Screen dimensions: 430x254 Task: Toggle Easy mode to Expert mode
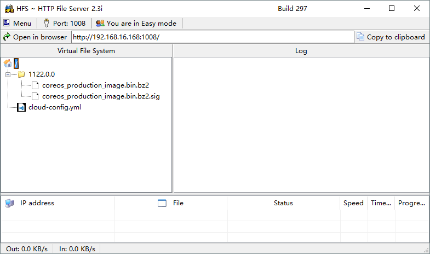[136, 24]
